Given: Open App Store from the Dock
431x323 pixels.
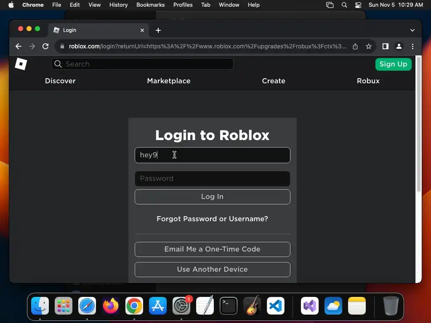Looking at the screenshot, I should [158, 306].
